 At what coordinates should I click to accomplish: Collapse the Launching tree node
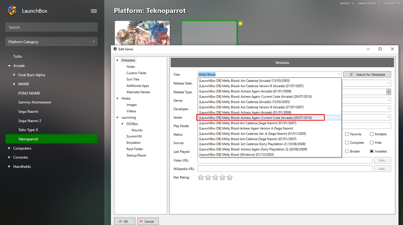click(x=117, y=118)
